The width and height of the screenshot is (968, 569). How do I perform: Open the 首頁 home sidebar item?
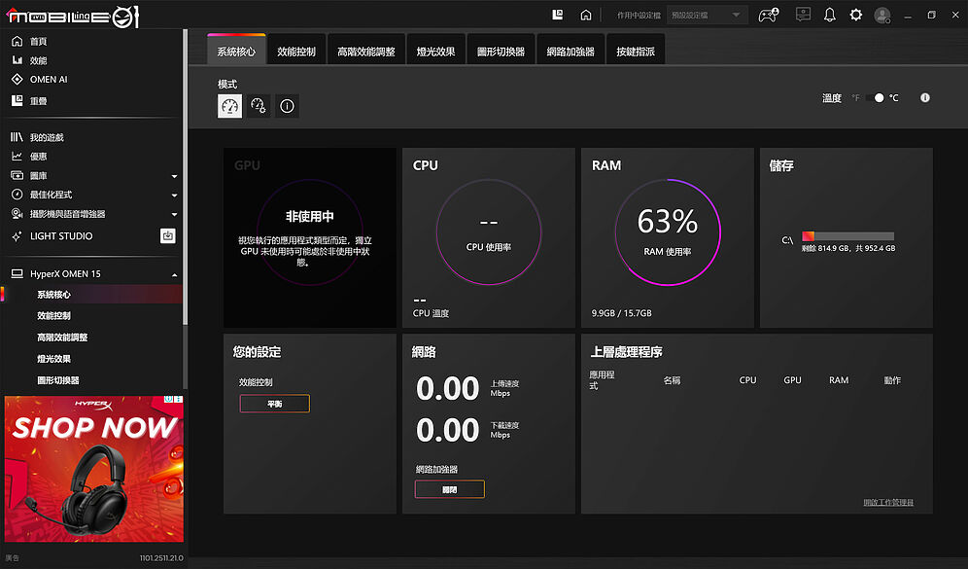(38, 42)
